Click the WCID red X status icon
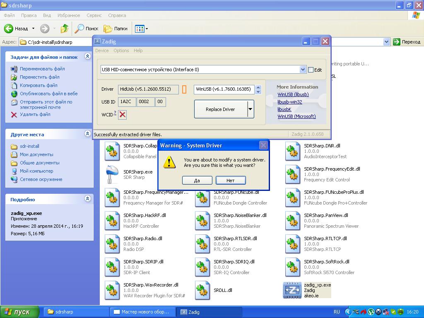 (x=123, y=115)
